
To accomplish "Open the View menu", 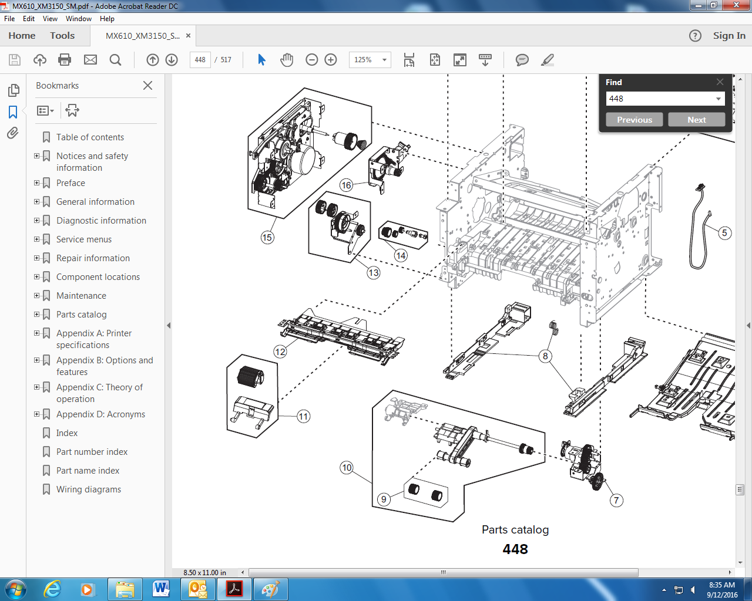I will pyautogui.click(x=50, y=19).
